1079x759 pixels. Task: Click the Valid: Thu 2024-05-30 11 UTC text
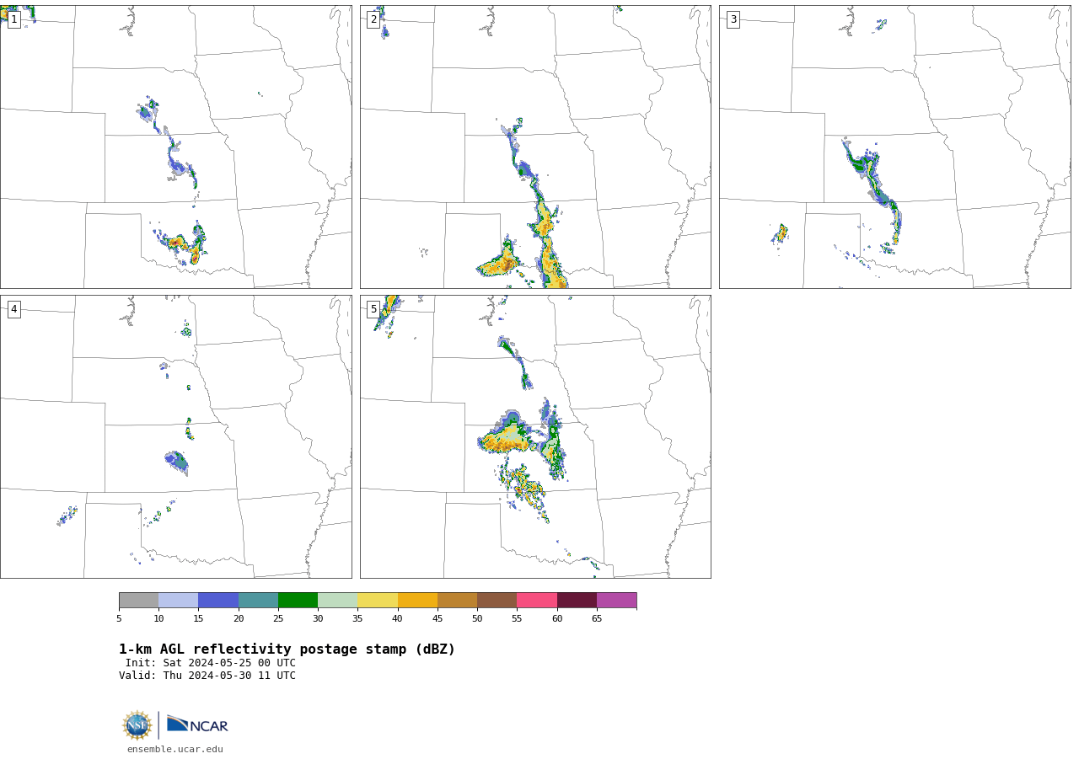(207, 676)
